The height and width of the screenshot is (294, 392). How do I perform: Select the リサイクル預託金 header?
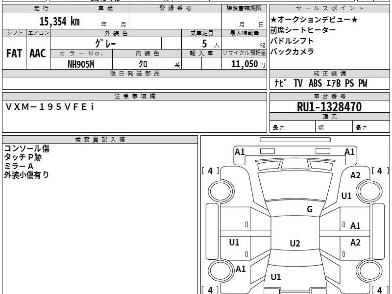click(x=244, y=53)
